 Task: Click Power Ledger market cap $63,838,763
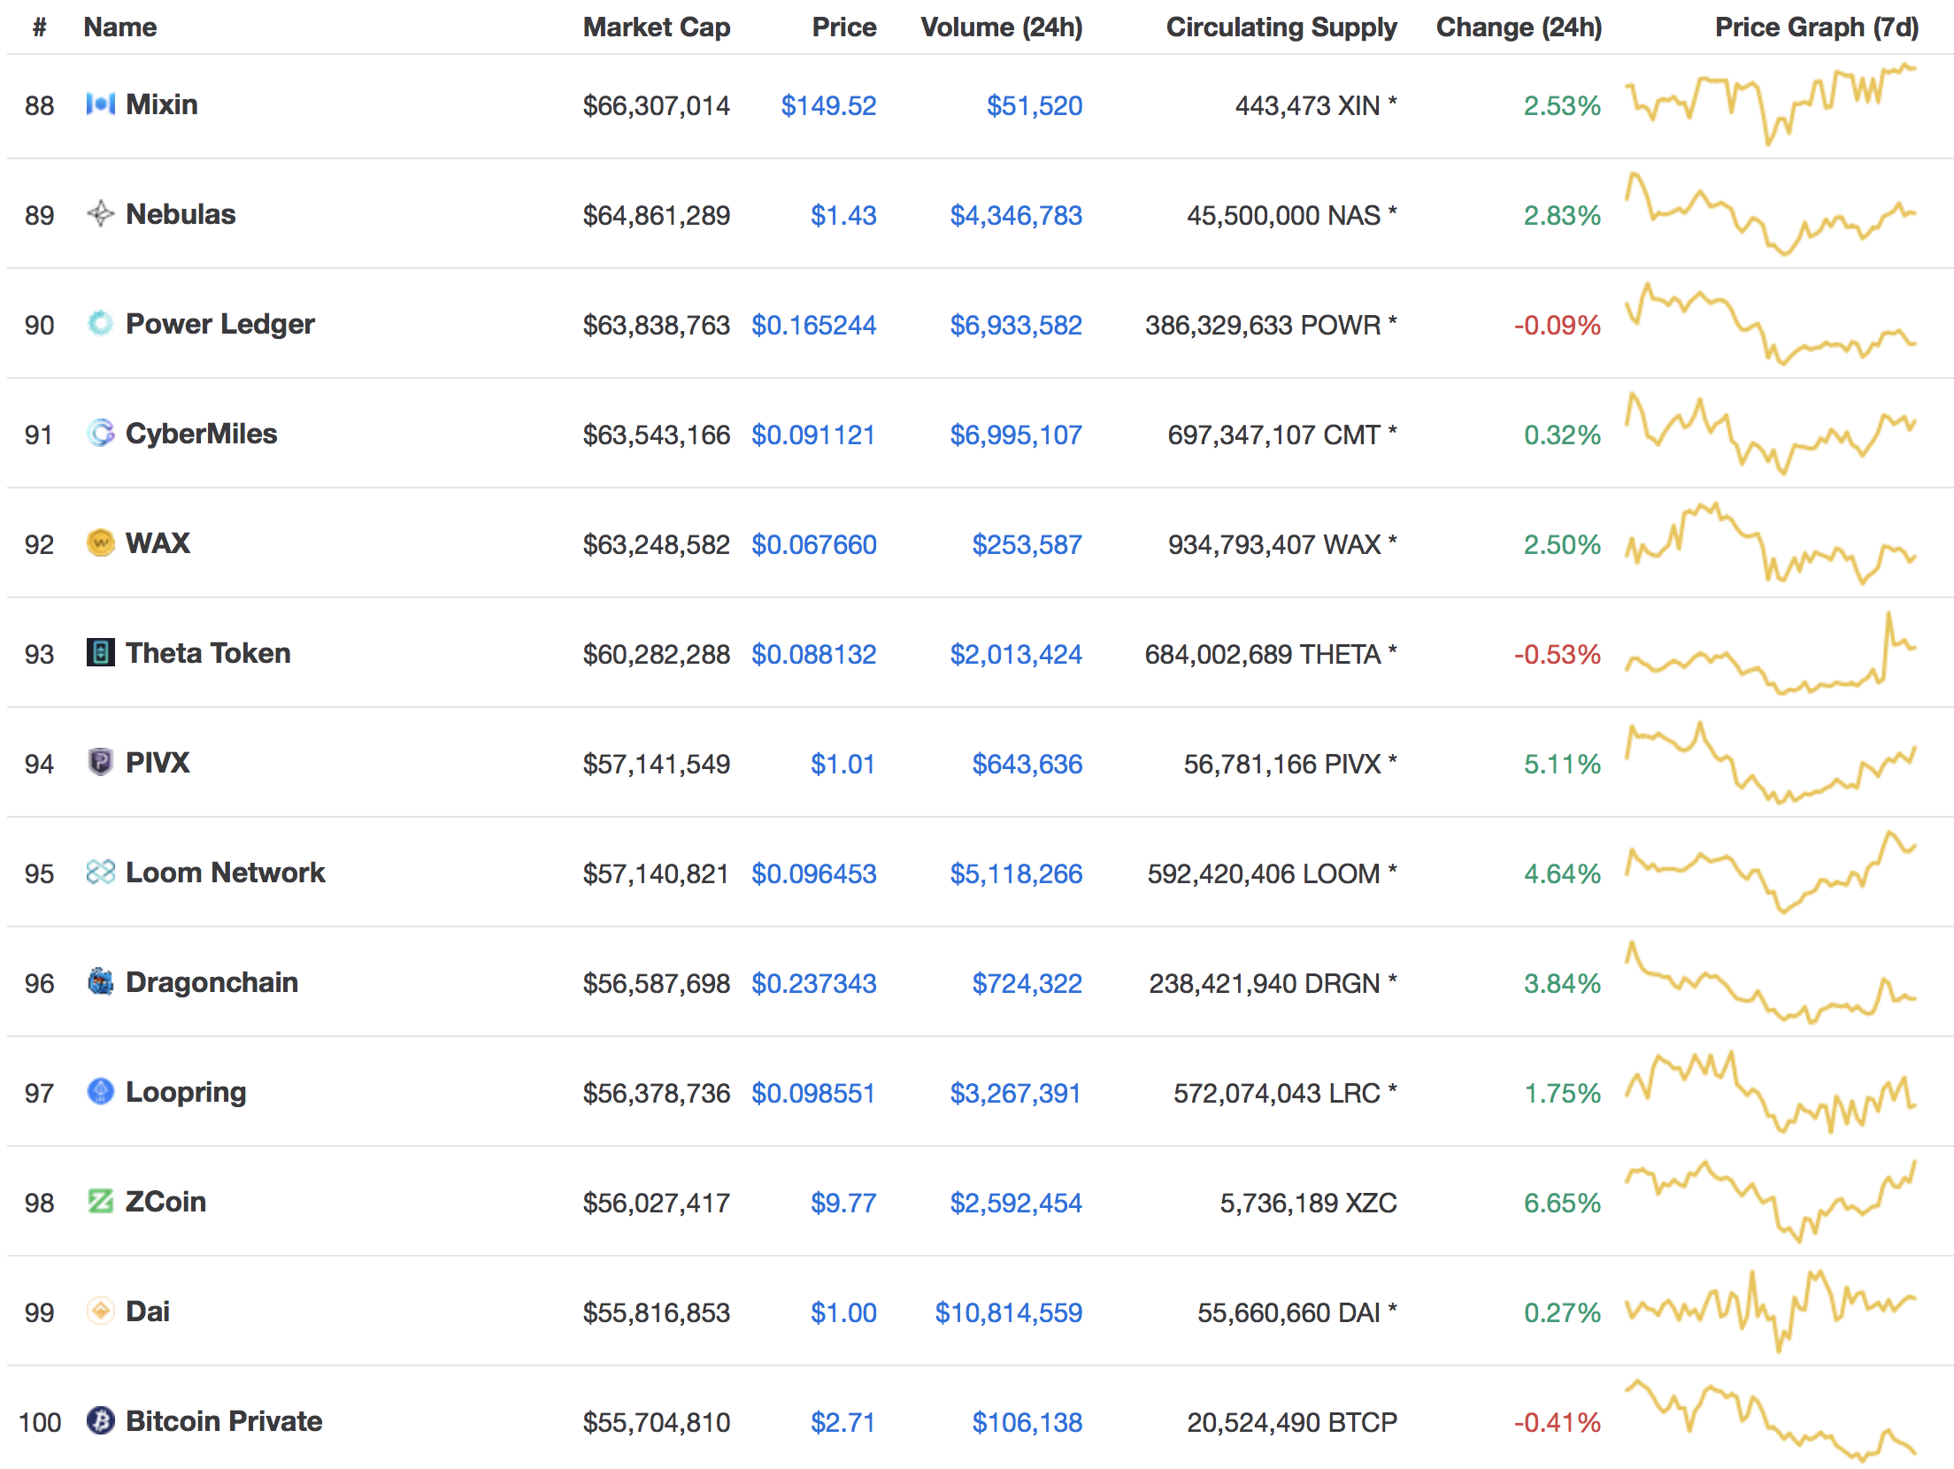click(657, 325)
